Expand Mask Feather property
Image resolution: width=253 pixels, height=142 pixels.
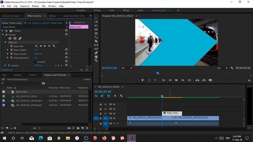[8, 50]
